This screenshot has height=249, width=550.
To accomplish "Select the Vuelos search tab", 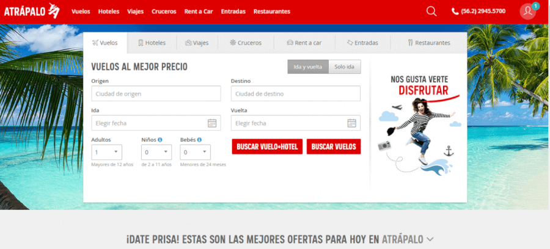I will pos(105,43).
